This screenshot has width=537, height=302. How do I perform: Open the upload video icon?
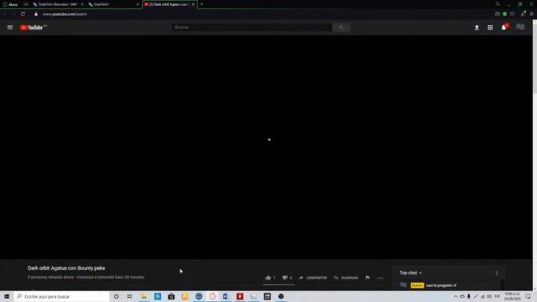477,28
